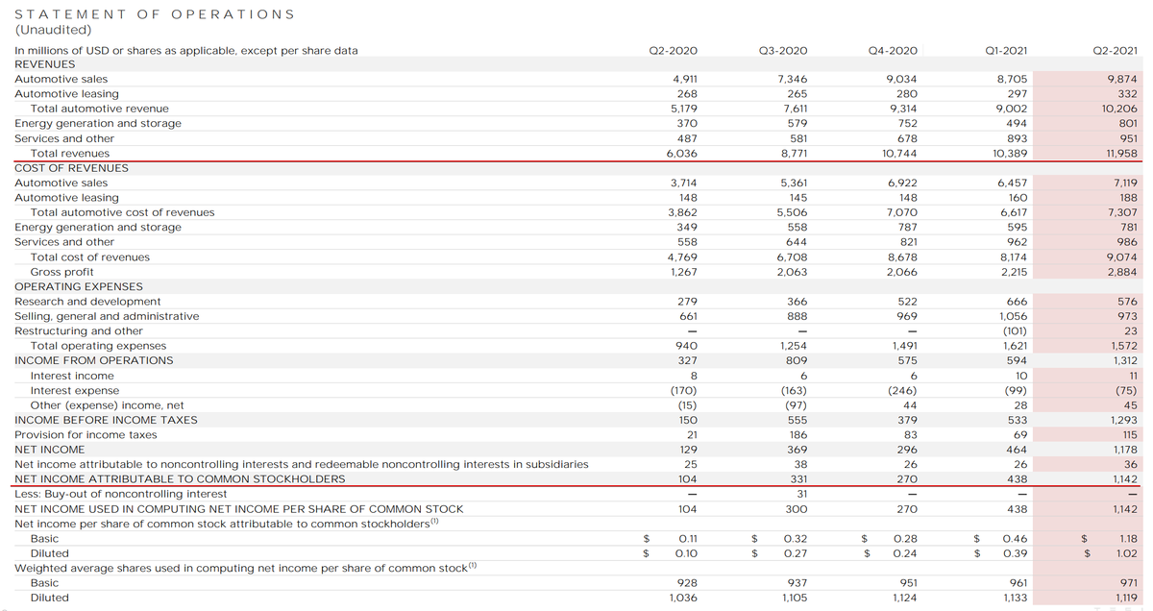The image size is (1153, 611).
Task: Select Q3-2020 total revenues value 8,771
Action: (x=793, y=154)
